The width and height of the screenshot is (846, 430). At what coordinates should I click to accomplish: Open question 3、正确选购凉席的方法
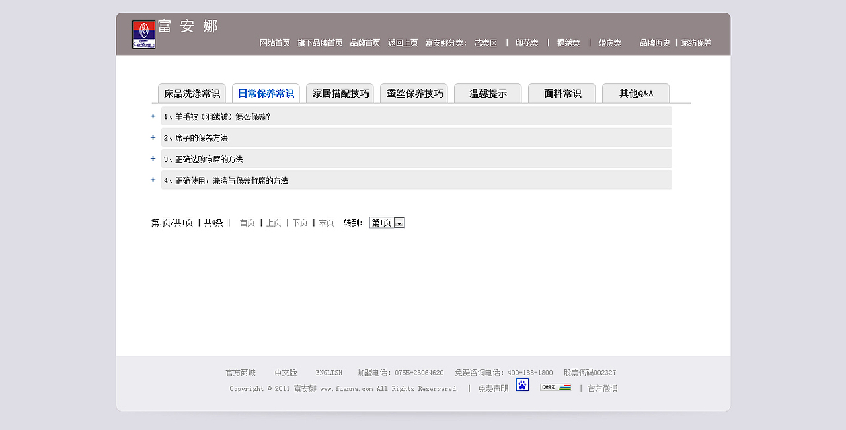point(416,159)
